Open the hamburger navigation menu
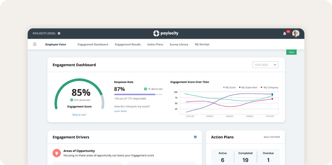Viewport: 332px width, 165px height. (35, 44)
